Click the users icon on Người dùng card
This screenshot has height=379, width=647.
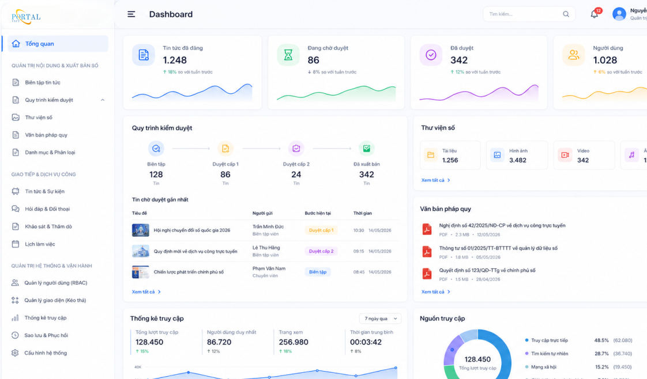574,55
